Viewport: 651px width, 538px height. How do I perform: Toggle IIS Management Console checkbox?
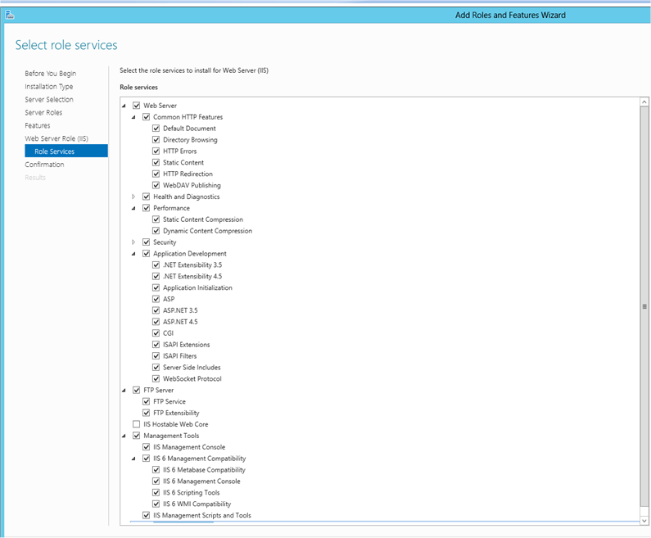coord(146,446)
